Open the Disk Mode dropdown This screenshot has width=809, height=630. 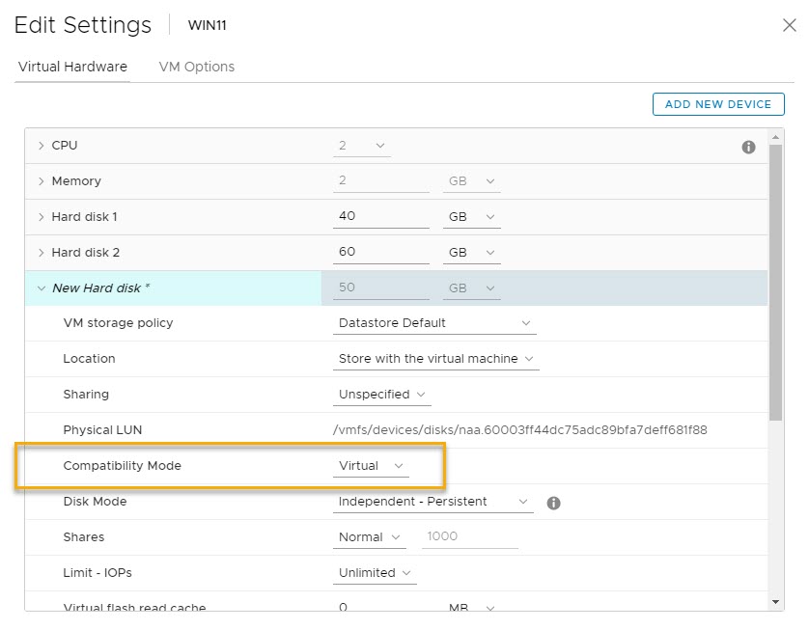pos(433,502)
